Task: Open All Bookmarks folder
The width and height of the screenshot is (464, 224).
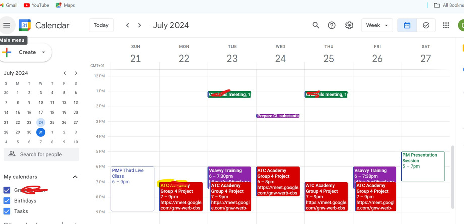Action: (x=448, y=5)
